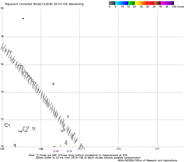
Task: Click the purple time stamp '3:19'
Action: [x=69, y=151]
